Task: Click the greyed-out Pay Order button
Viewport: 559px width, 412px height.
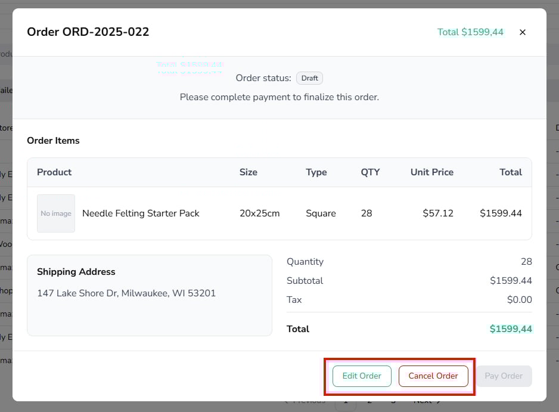Action: click(504, 376)
